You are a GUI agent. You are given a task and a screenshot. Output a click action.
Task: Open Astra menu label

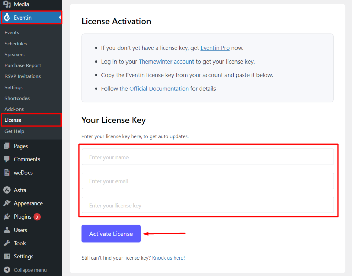pos(20,190)
